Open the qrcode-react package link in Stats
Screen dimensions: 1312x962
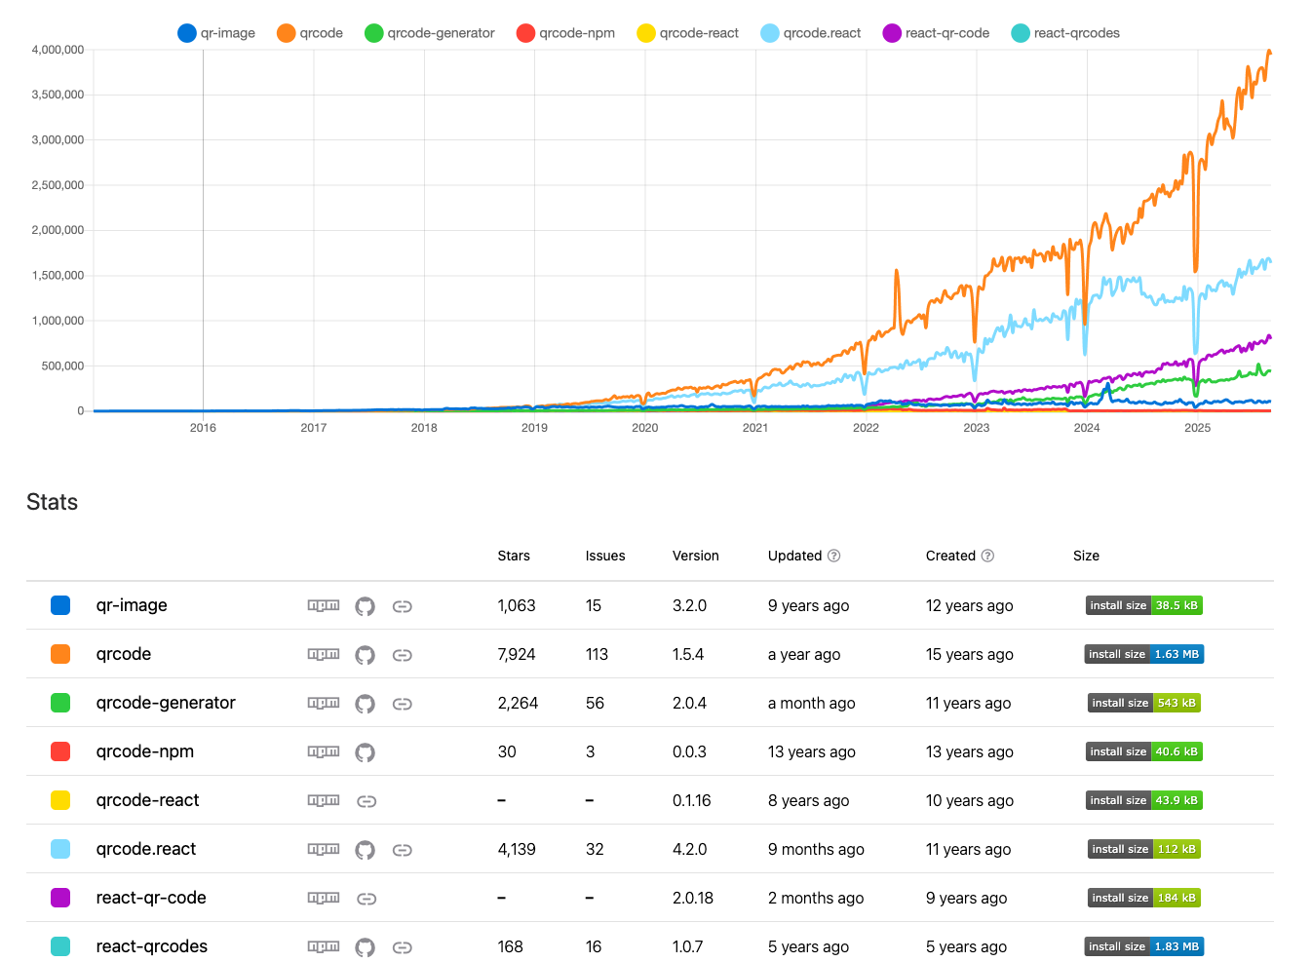(x=147, y=800)
